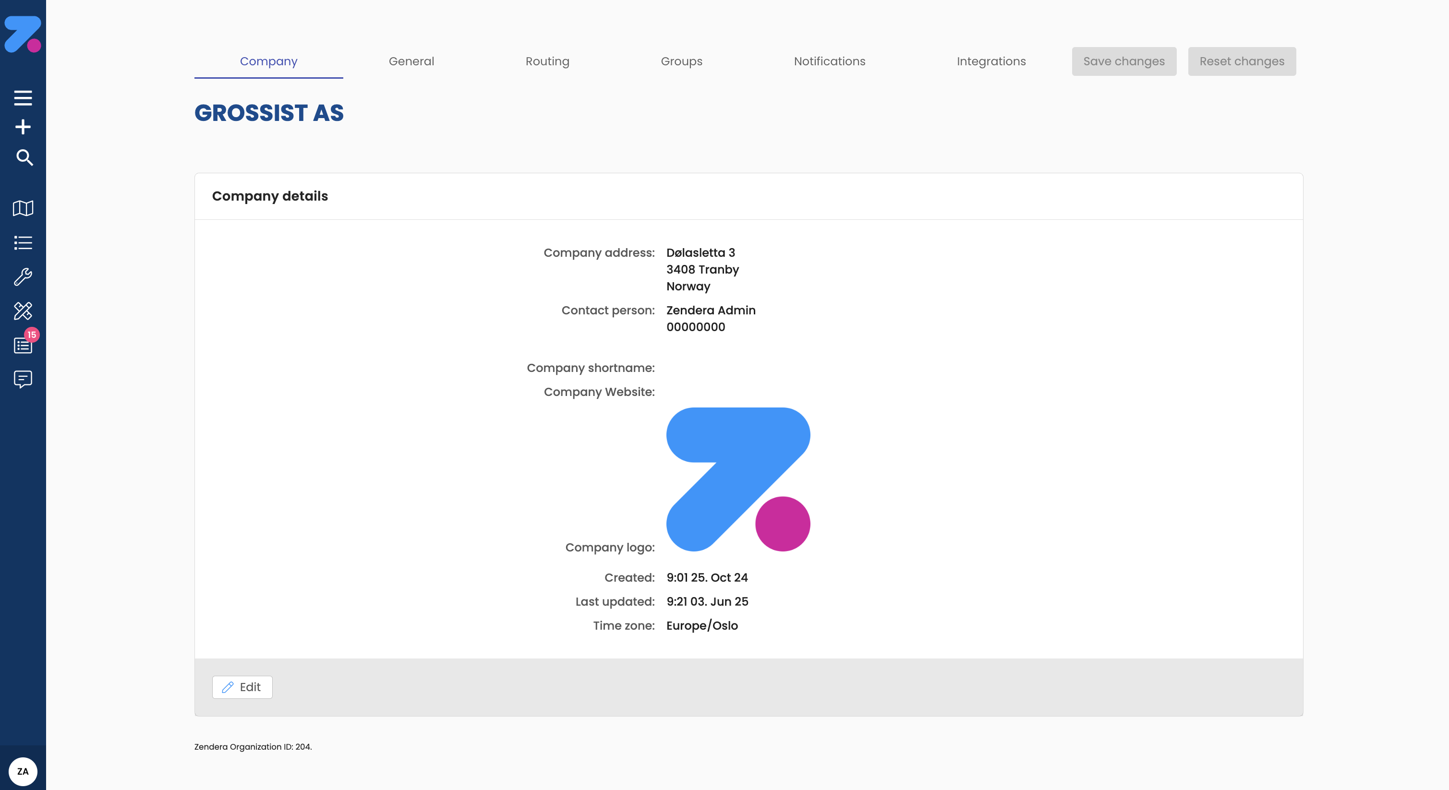Open the hamburger menu icon
Image resolution: width=1449 pixels, height=790 pixels.
[x=23, y=98]
